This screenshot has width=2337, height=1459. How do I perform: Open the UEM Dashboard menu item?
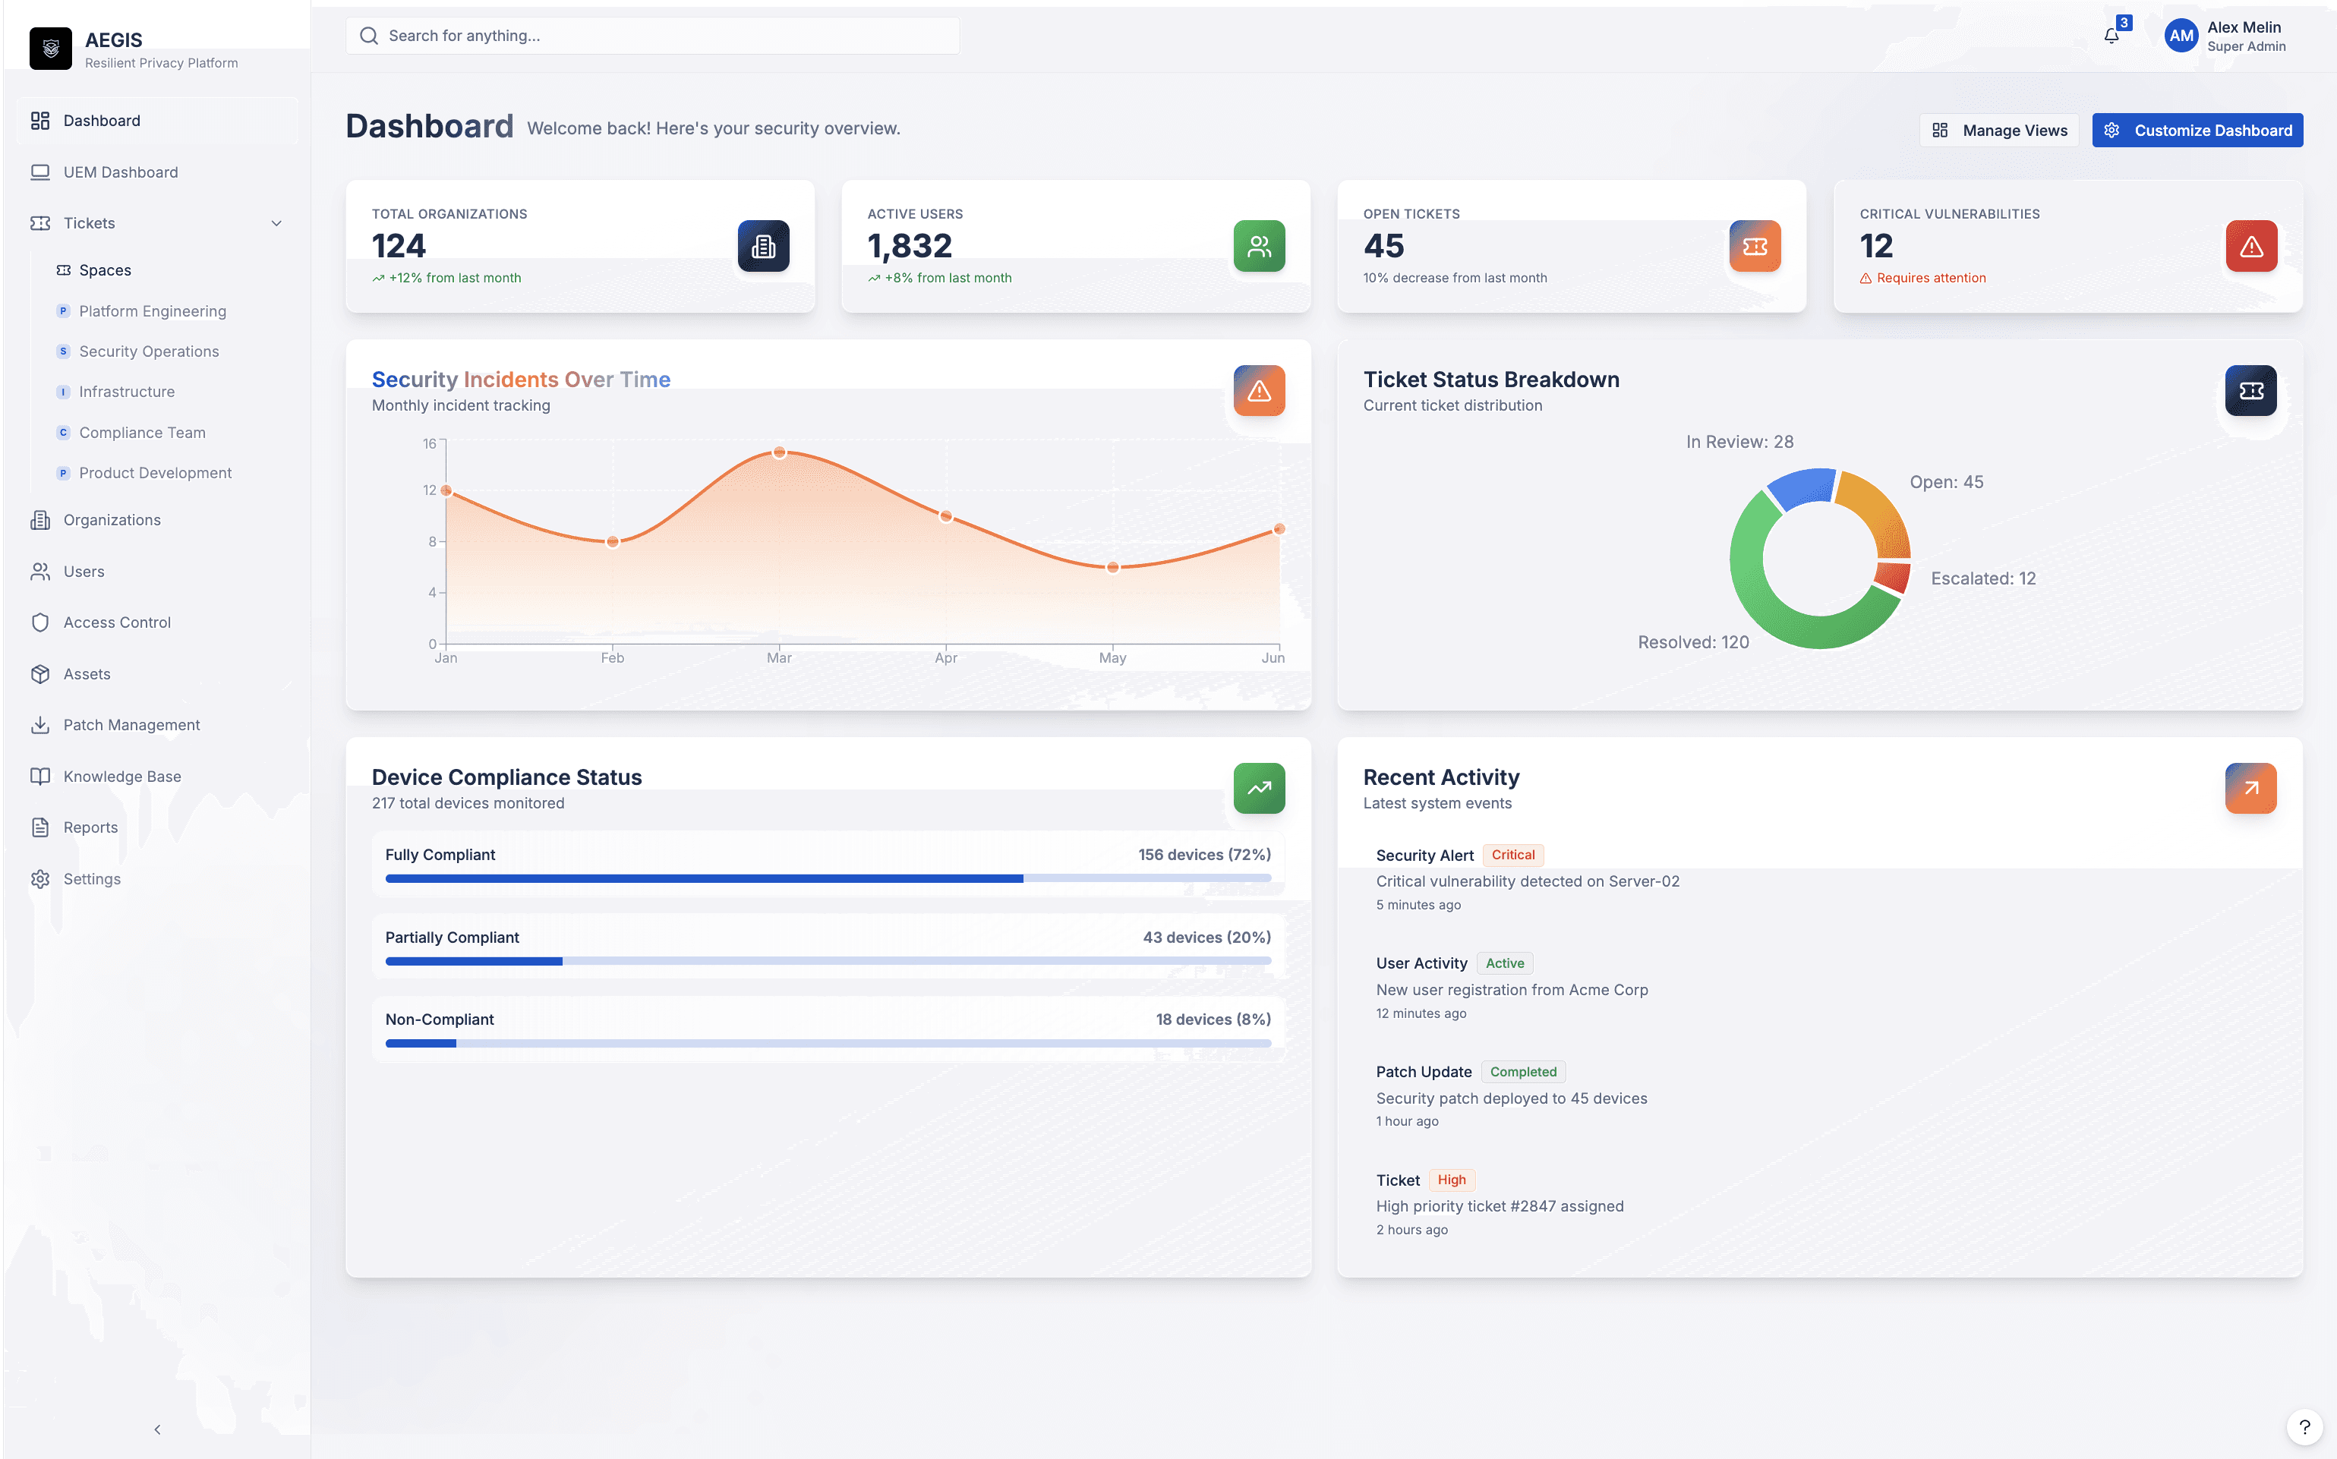(120, 172)
